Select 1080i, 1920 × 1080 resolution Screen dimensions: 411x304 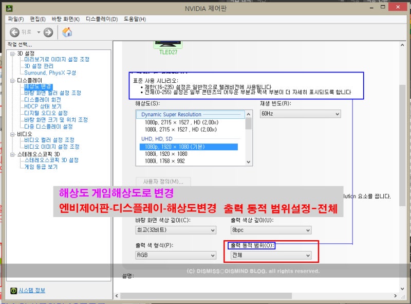[166, 154]
